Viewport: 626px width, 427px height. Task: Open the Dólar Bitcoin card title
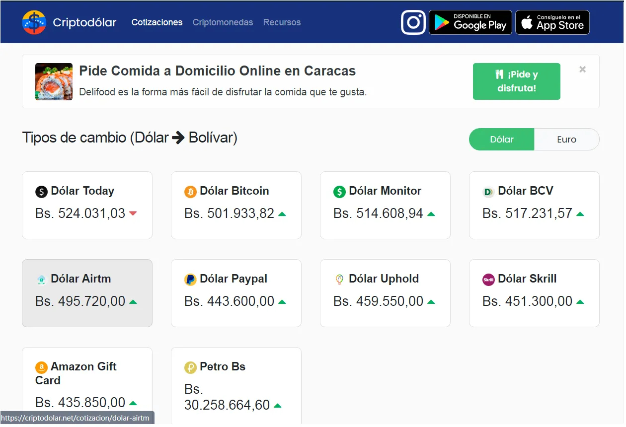(235, 191)
